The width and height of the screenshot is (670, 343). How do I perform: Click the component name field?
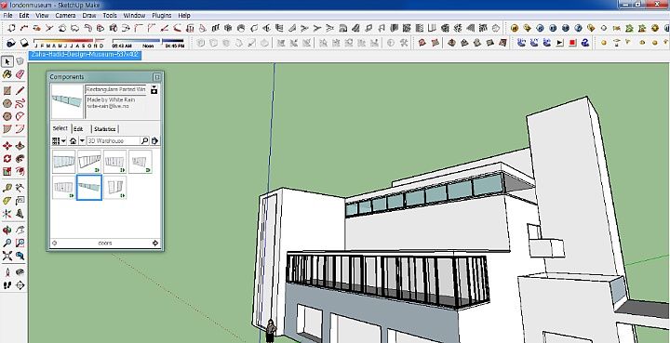point(115,89)
